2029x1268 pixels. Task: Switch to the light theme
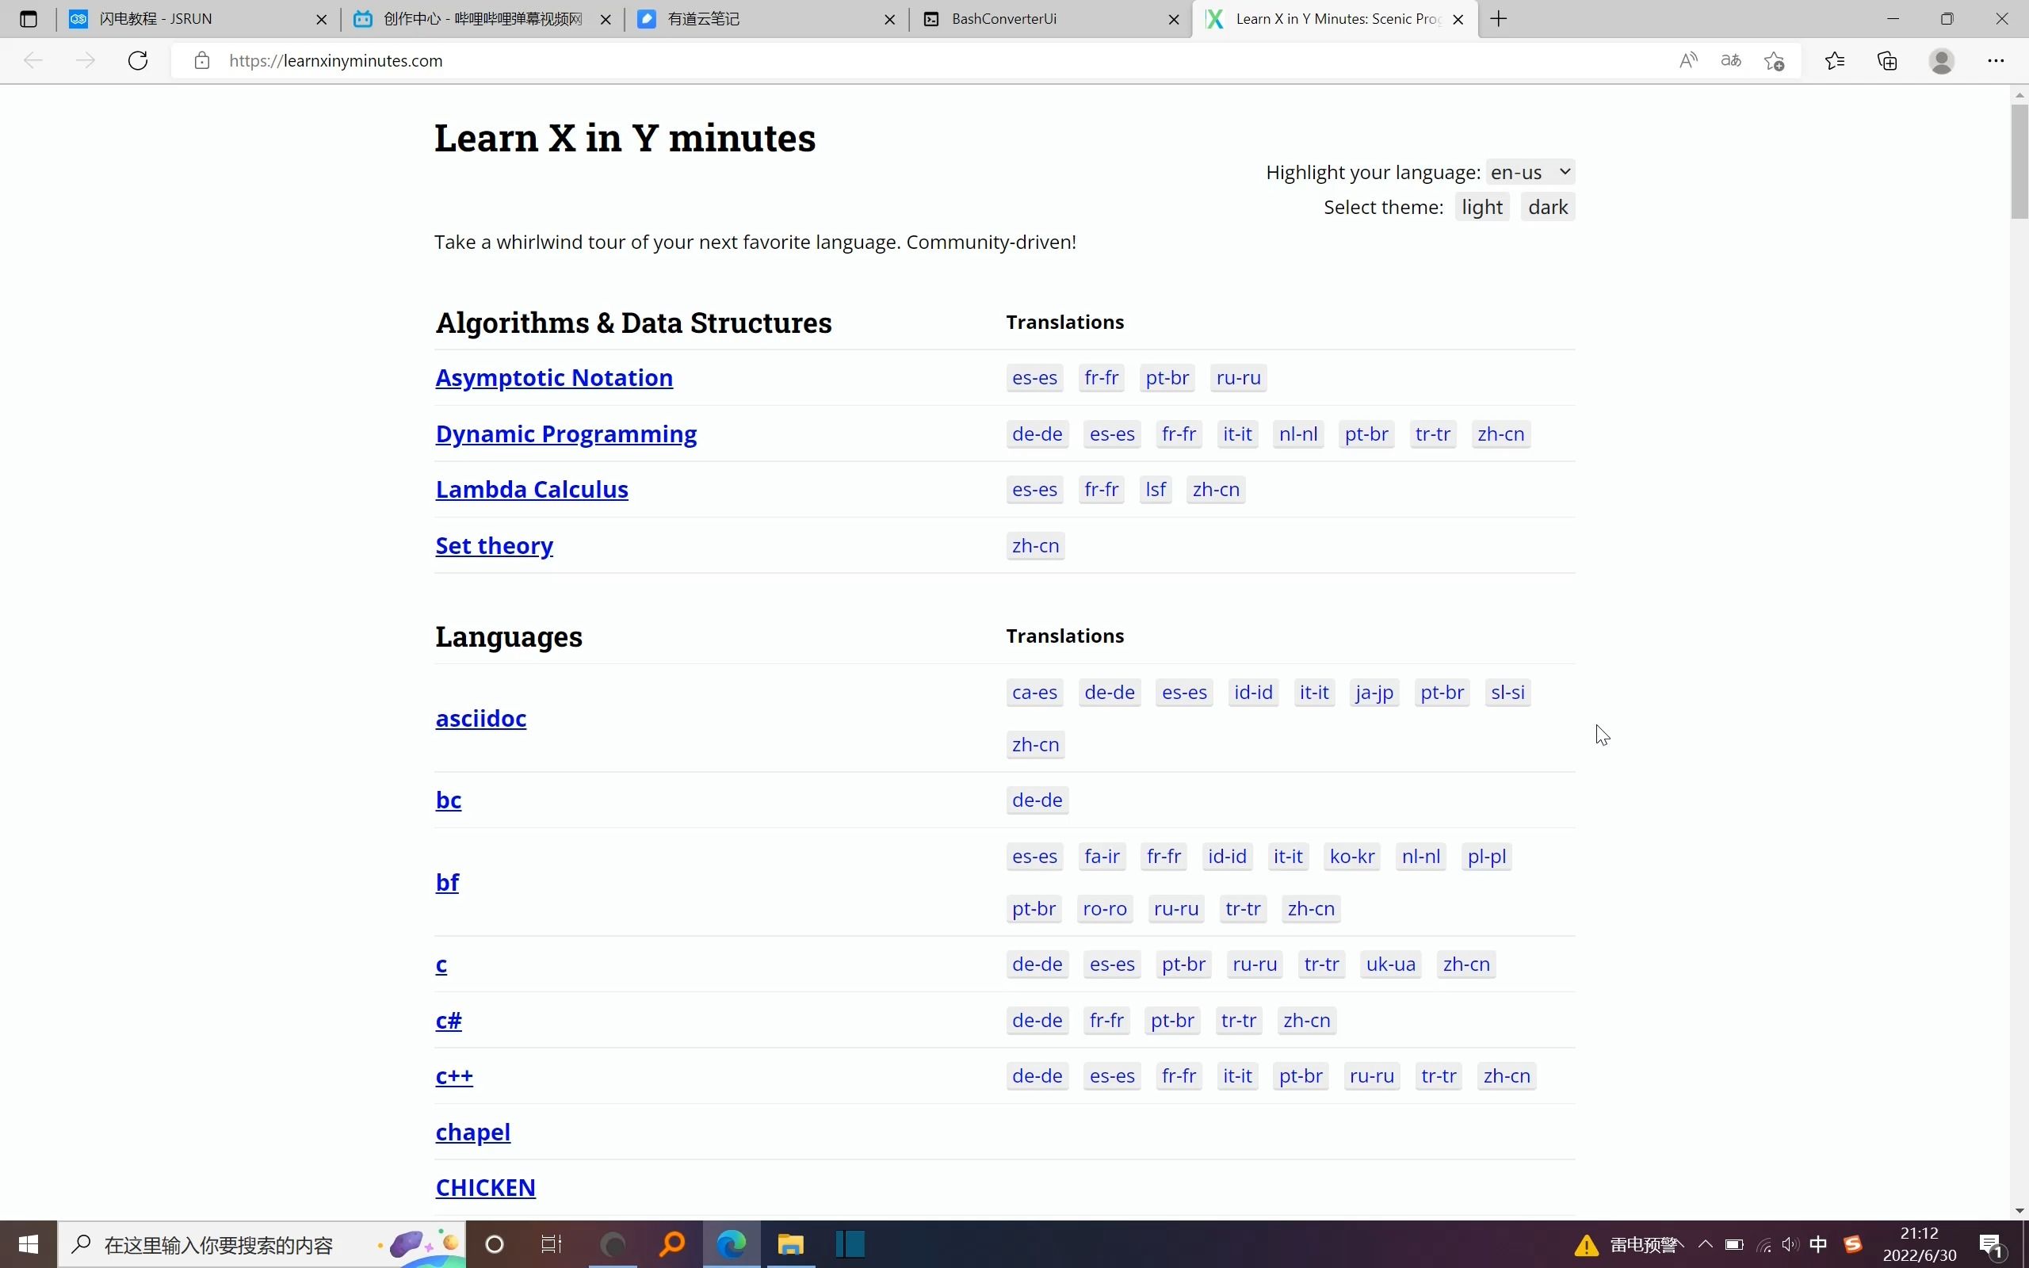click(1481, 207)
